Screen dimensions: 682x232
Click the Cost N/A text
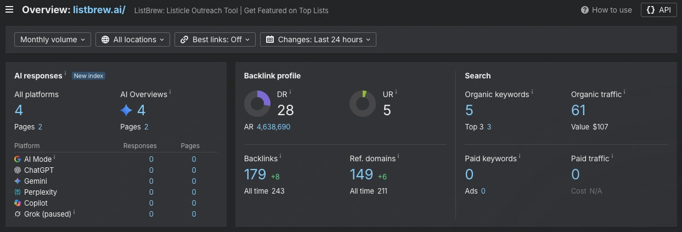pos(587,191)
